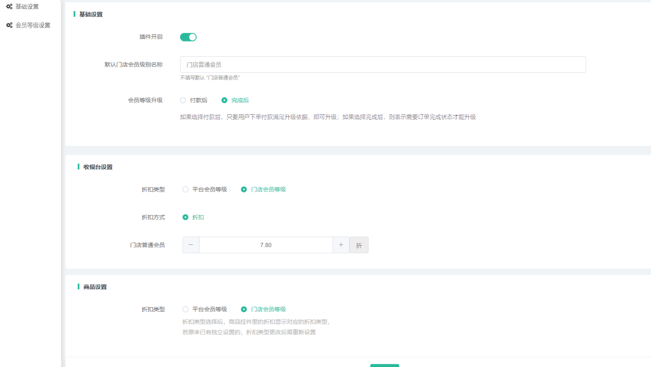Click the 收银台设置 section heading
The width and height of the screenshot is (651, 367).
pyautogui.click(x=98, y=167)
